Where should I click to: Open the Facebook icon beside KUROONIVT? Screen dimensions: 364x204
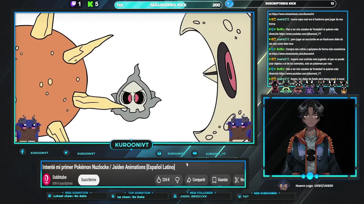tap(22, 152)
